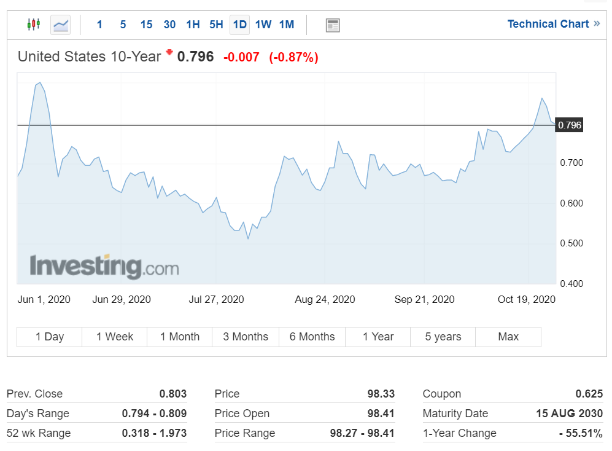Choose the 5H interval
The image size is (612, 451).
point(216,25)
